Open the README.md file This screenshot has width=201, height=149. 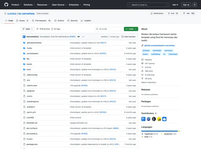pyautogui.click(x=32, y=123)
